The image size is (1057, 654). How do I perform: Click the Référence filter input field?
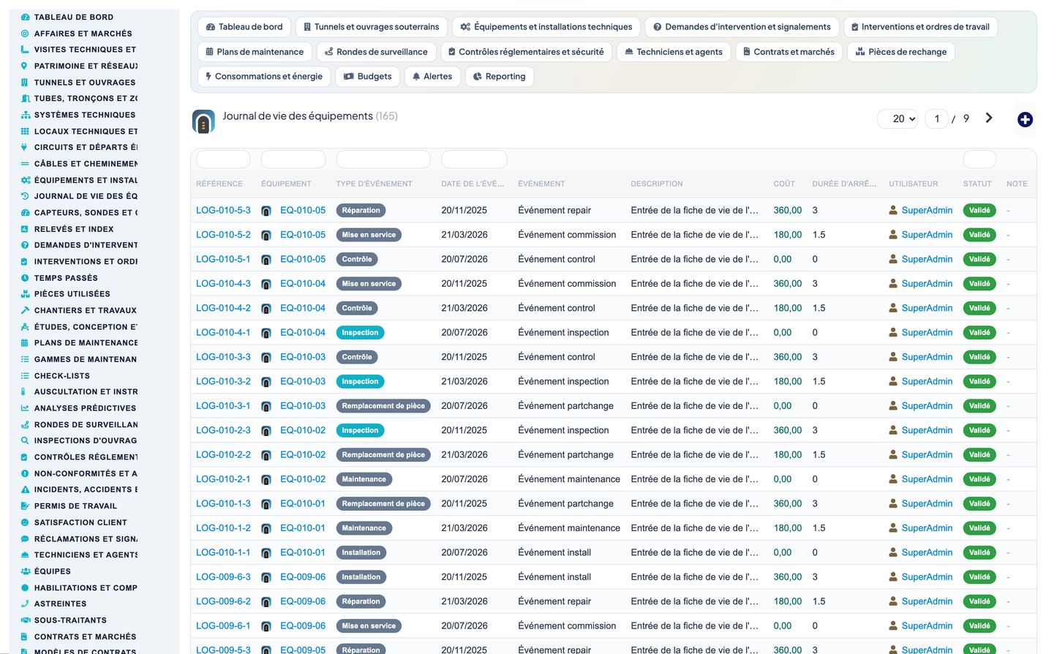[223, 159]
